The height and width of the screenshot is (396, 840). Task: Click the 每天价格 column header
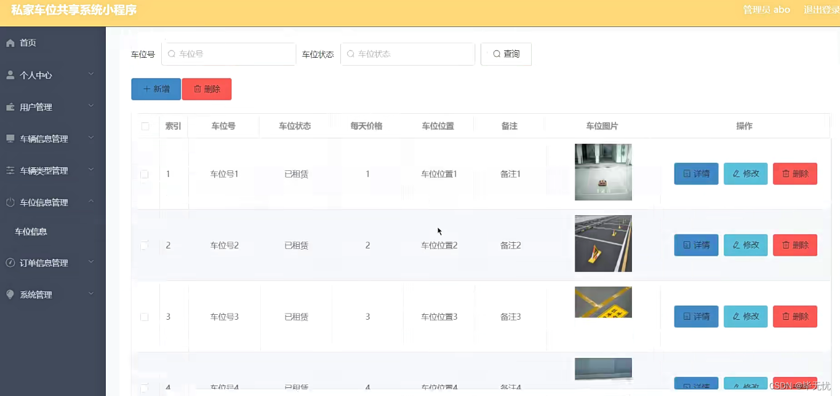point(366,126)
